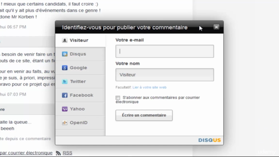Image resolution: width=279 pixels, height=157 pixels.
Task: Click the Google logo icon
Action: click(65, 68)
